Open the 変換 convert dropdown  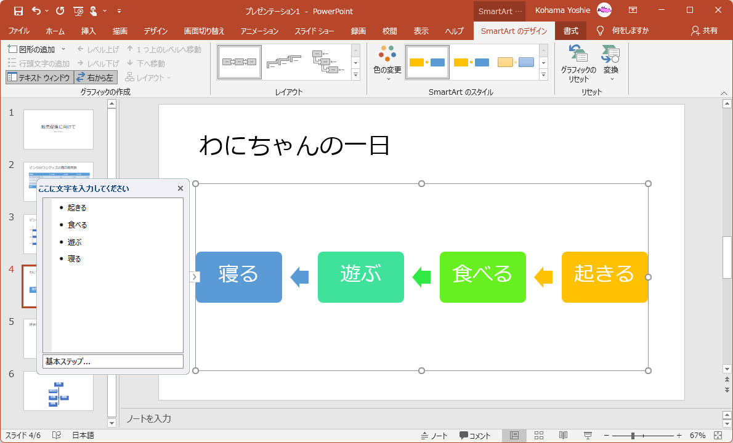(x=611, y=63)
